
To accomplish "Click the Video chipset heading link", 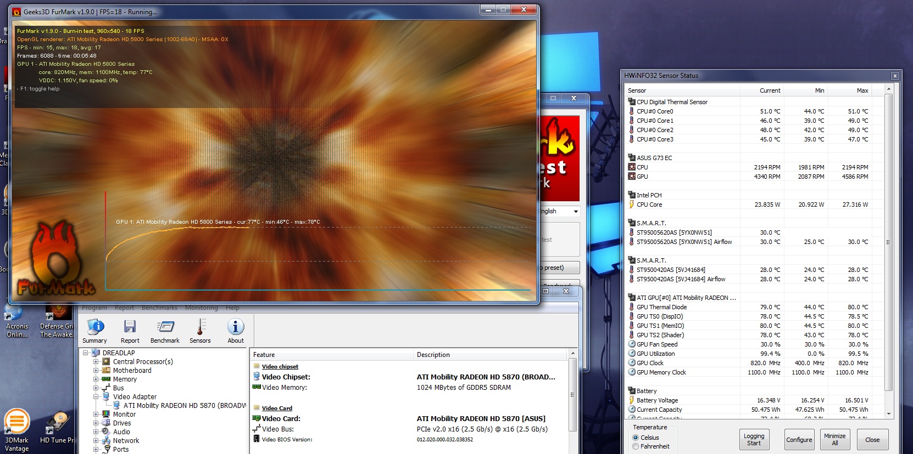I will 280,366.
